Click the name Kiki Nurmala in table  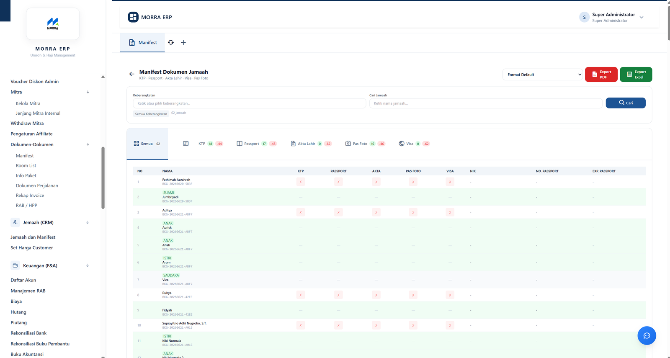(x=172, y=341)
